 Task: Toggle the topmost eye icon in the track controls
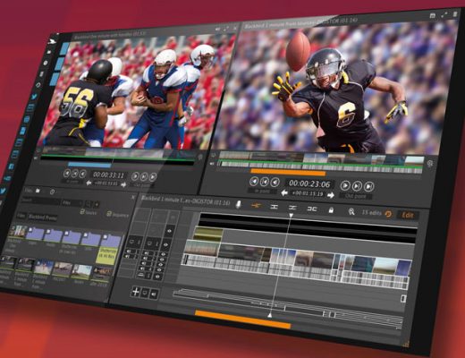[x=169, y=231]
